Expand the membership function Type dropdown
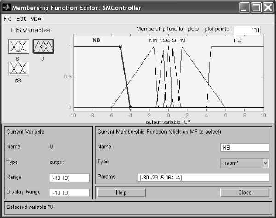This screenshot has height=218, width=276. [265, 162]
